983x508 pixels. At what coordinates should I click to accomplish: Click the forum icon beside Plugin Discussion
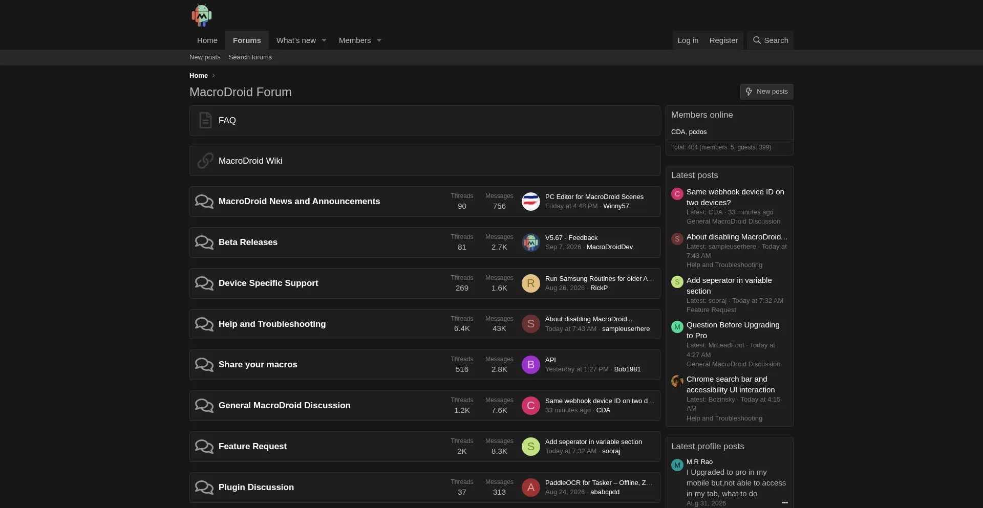[204, 488]
